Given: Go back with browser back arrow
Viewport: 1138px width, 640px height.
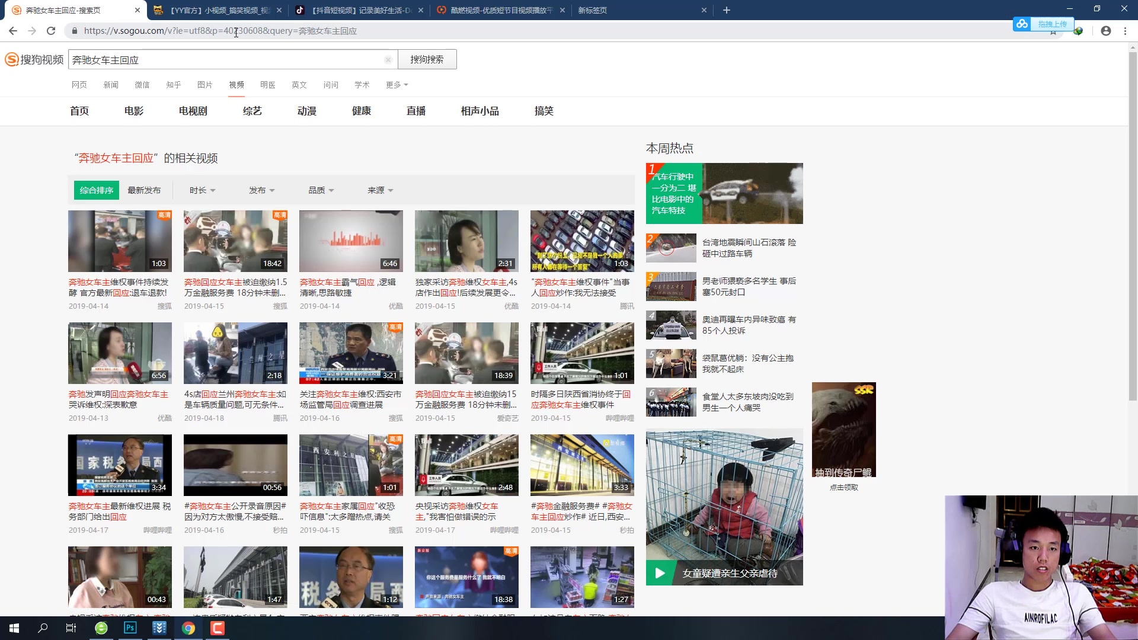Looking at the screenshot, I should pos(13,31).
